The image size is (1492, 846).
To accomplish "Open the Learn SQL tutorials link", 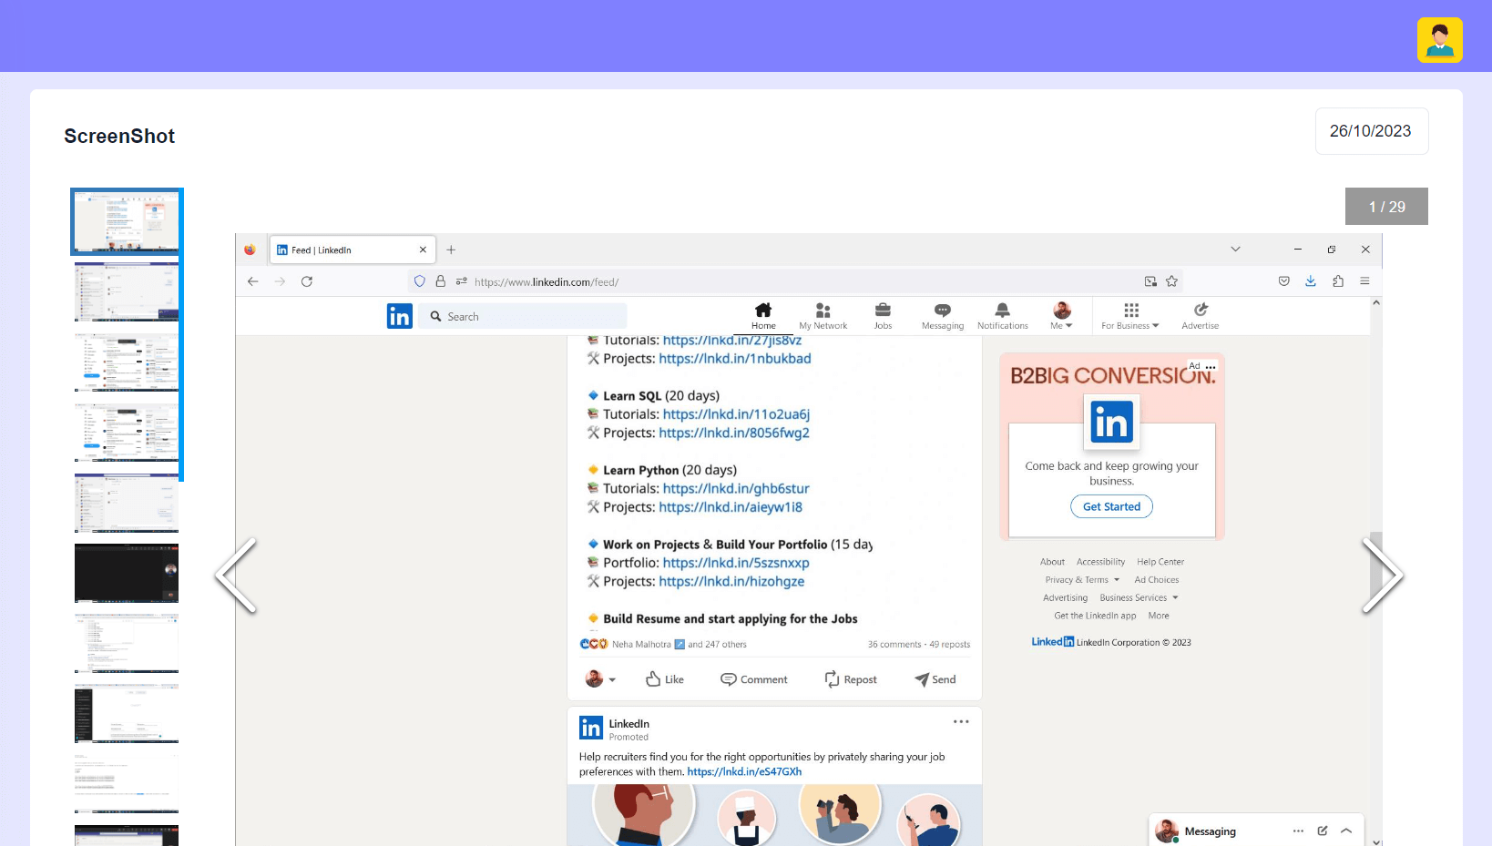I will [736, 414].
